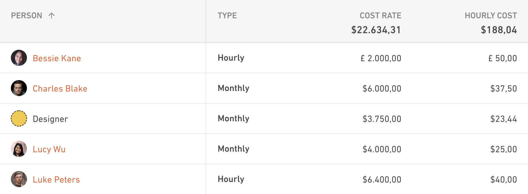The height and width of the screenshot is (194, 528).
Task: Sort by the TYPE column header
Action: (x=227, y=15)
